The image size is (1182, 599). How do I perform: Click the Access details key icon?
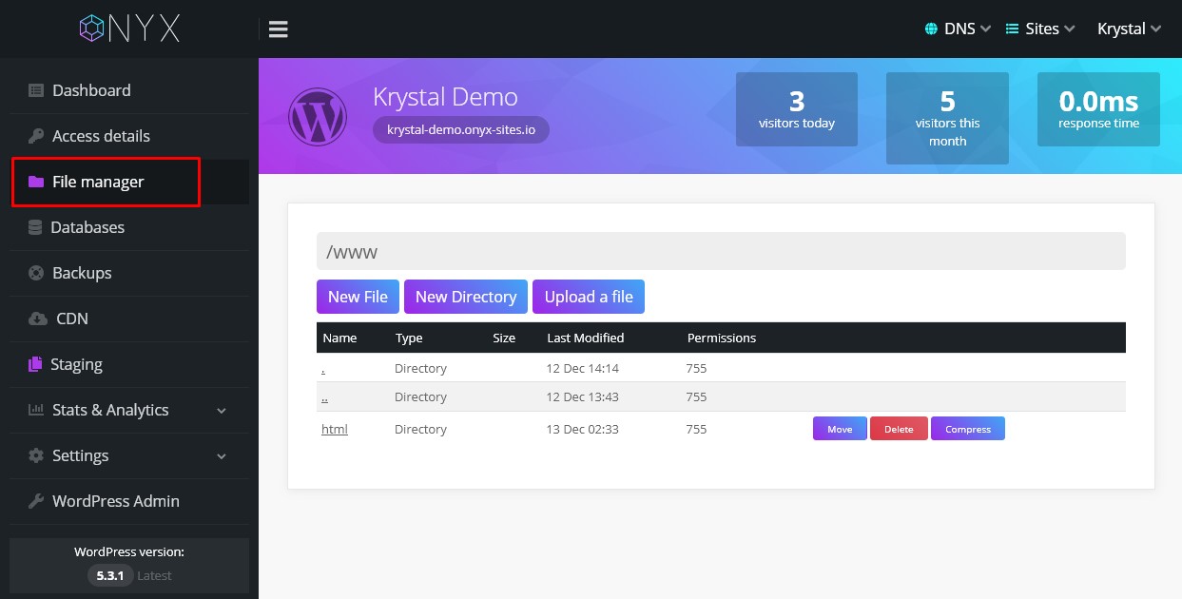[36, 136]
